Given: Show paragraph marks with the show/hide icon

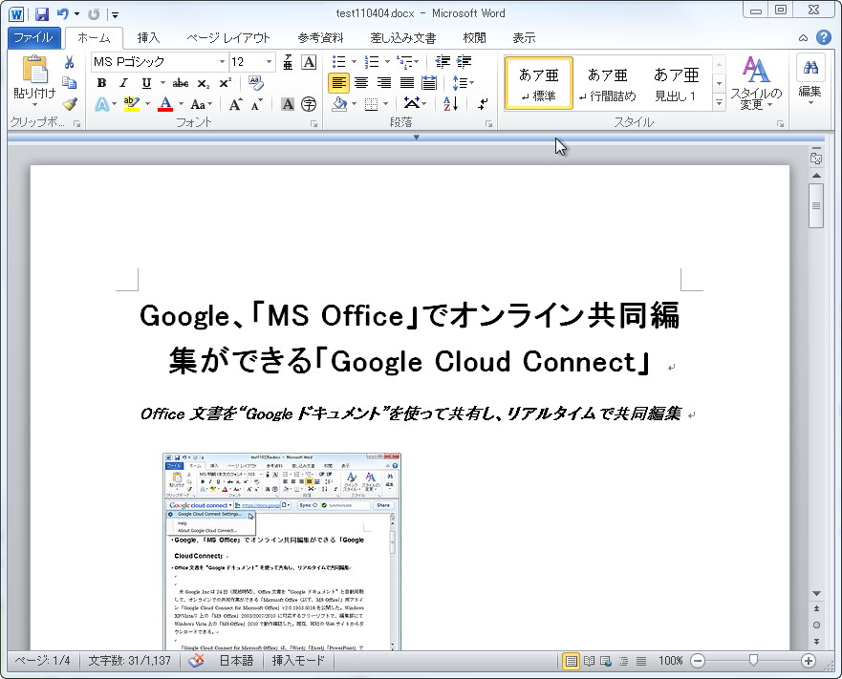Looking at the screenshot, I should pos(483,103).
